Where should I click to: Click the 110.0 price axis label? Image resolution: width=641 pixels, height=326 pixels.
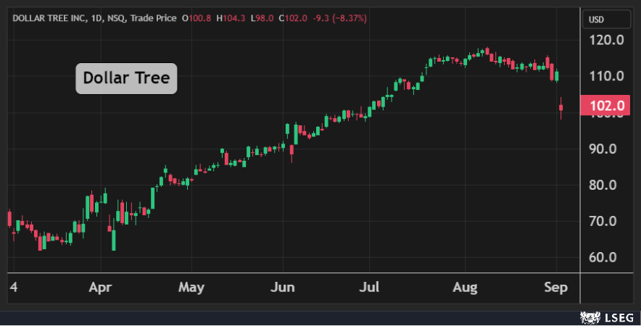[607, 76]
